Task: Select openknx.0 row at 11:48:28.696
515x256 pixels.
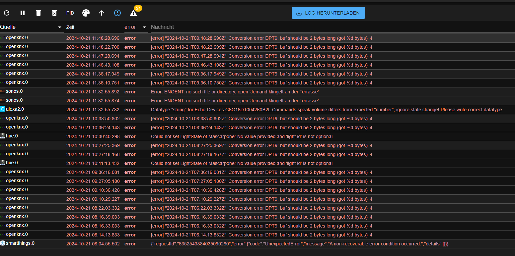Action: tap(257, 38)
